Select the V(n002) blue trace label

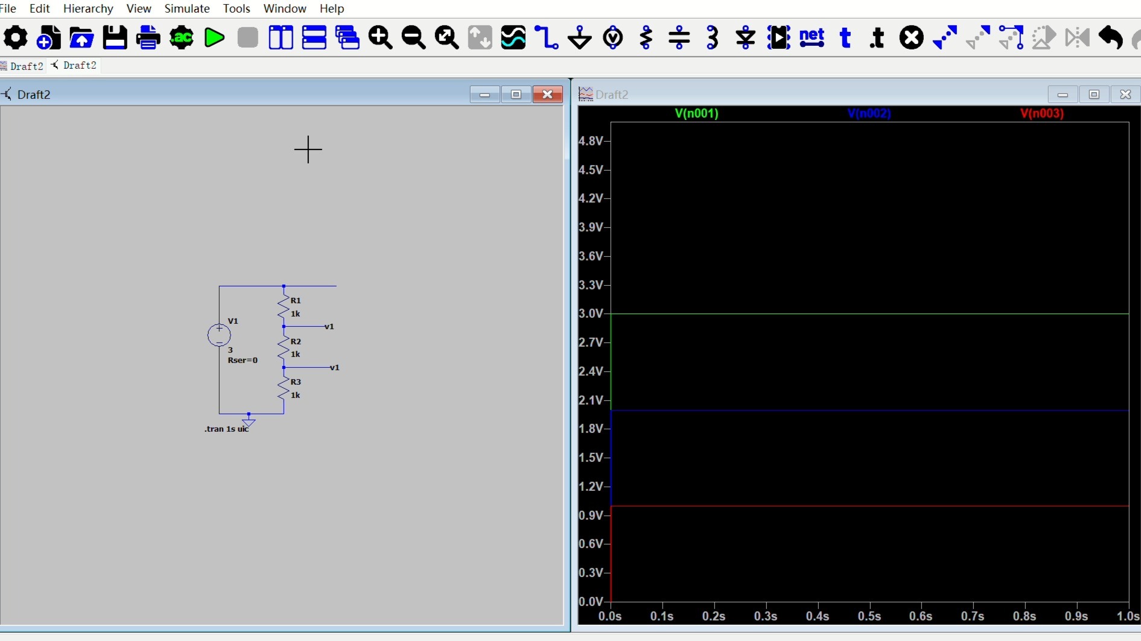pos(869,113)
